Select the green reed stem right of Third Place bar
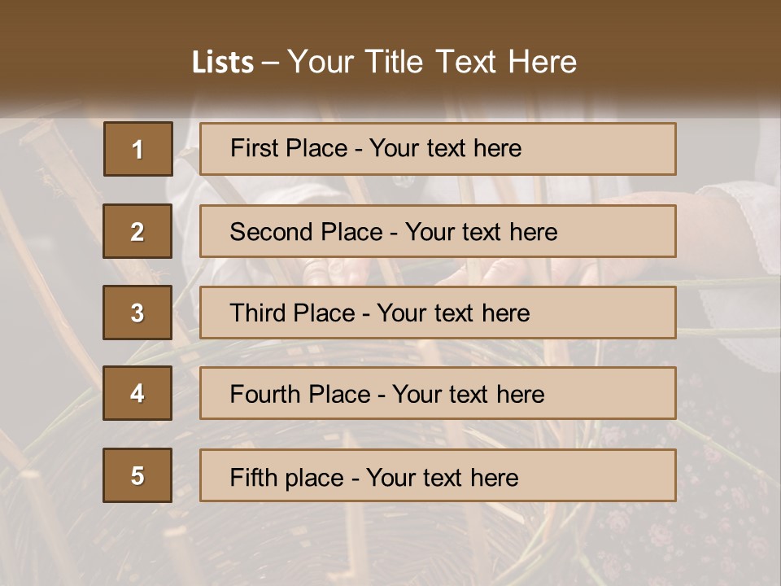The width and height of the screenshot is (781, 586). pos(728,332)
